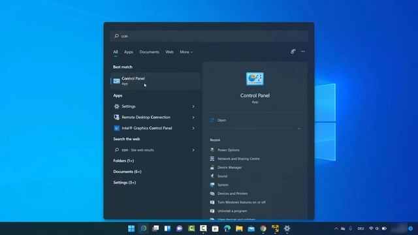Launch Google Chrome from taskbar
The image size is (418, 235).
coord(263,228)
